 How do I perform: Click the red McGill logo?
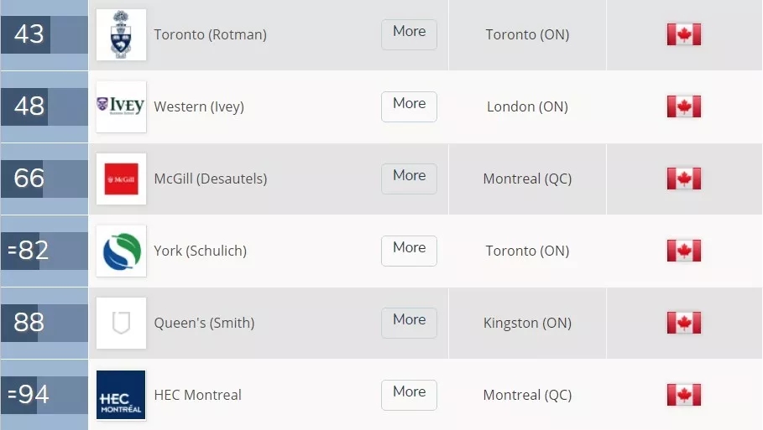pos(121,179)
